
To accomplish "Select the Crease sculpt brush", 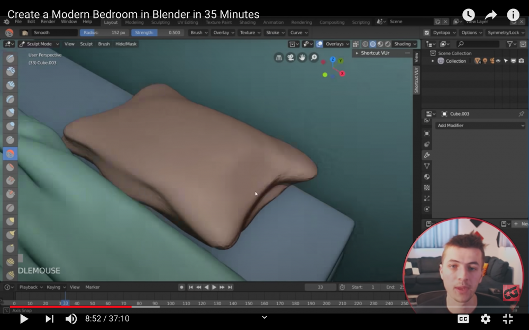I will coord(11,140).
